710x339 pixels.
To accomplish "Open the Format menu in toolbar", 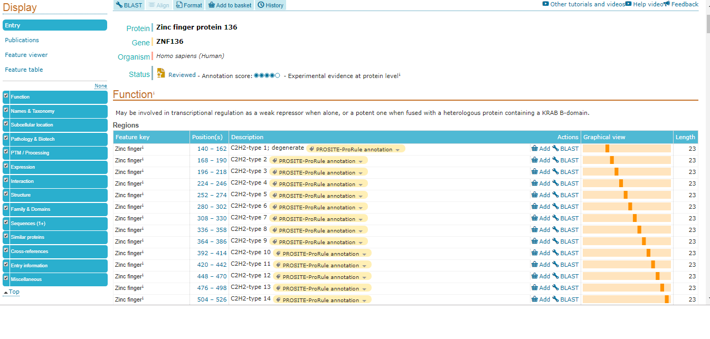I will tap(189, 5).
